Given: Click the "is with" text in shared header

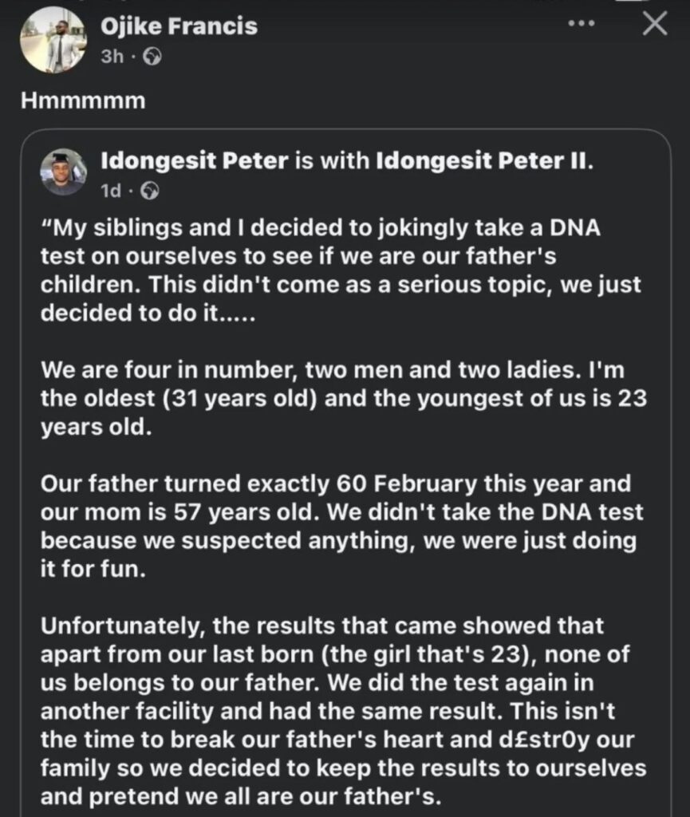Looking at the screenshot, I should click(332, 161).
